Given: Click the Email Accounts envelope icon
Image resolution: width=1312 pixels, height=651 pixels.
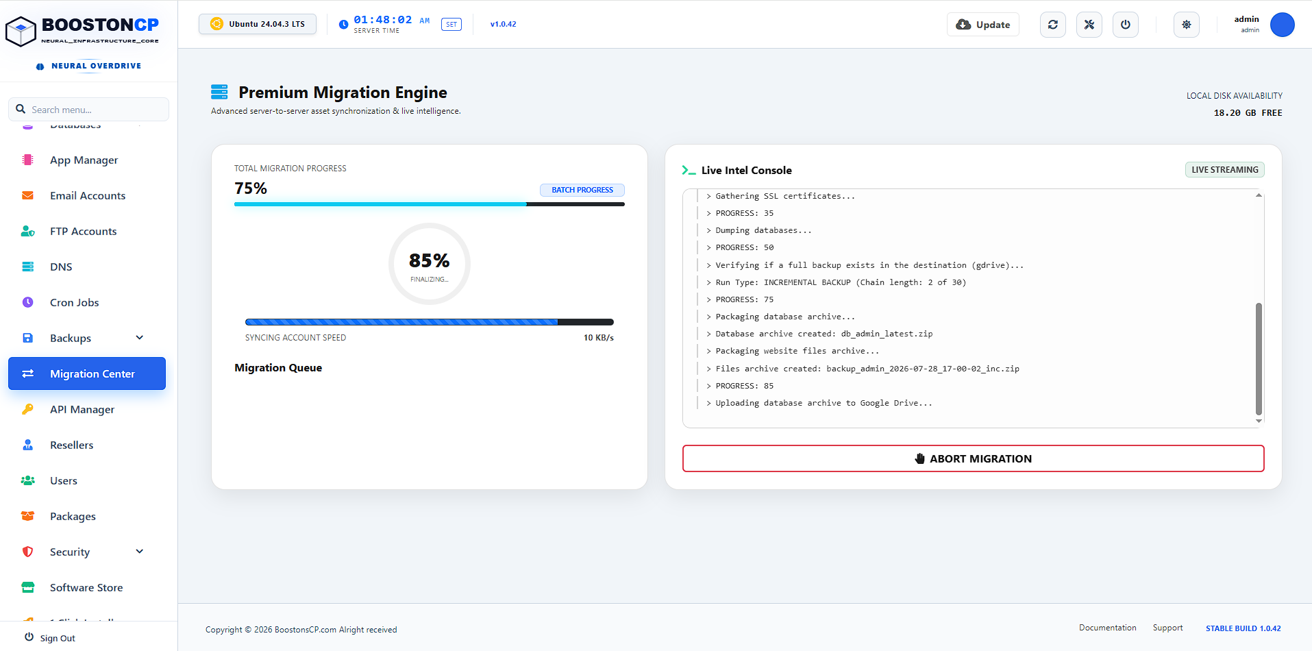Looking at the screenshot, I should [x=27, y=195].
